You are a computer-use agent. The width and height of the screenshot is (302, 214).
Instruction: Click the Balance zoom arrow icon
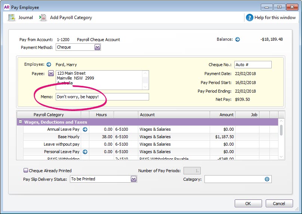[x=237, y=40]
